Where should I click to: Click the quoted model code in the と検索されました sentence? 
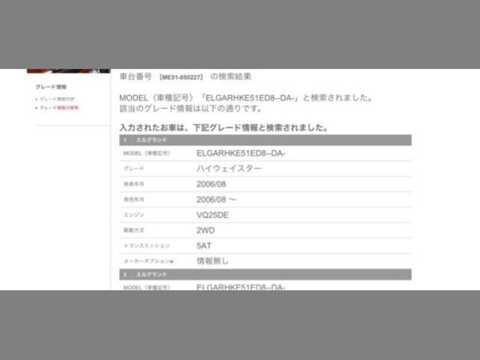pyautogui.click(x=249, y=98)
